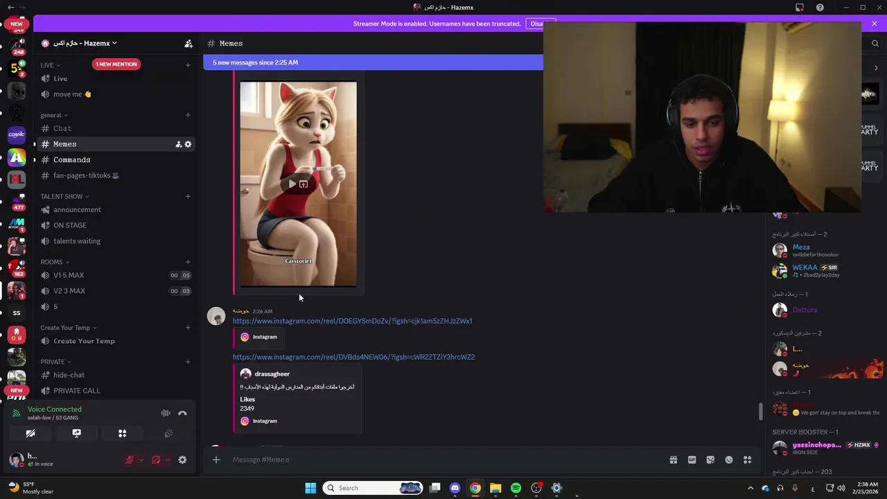Open the Chat text channel
This screenshot has height=499, width=887.
point(115,128)
